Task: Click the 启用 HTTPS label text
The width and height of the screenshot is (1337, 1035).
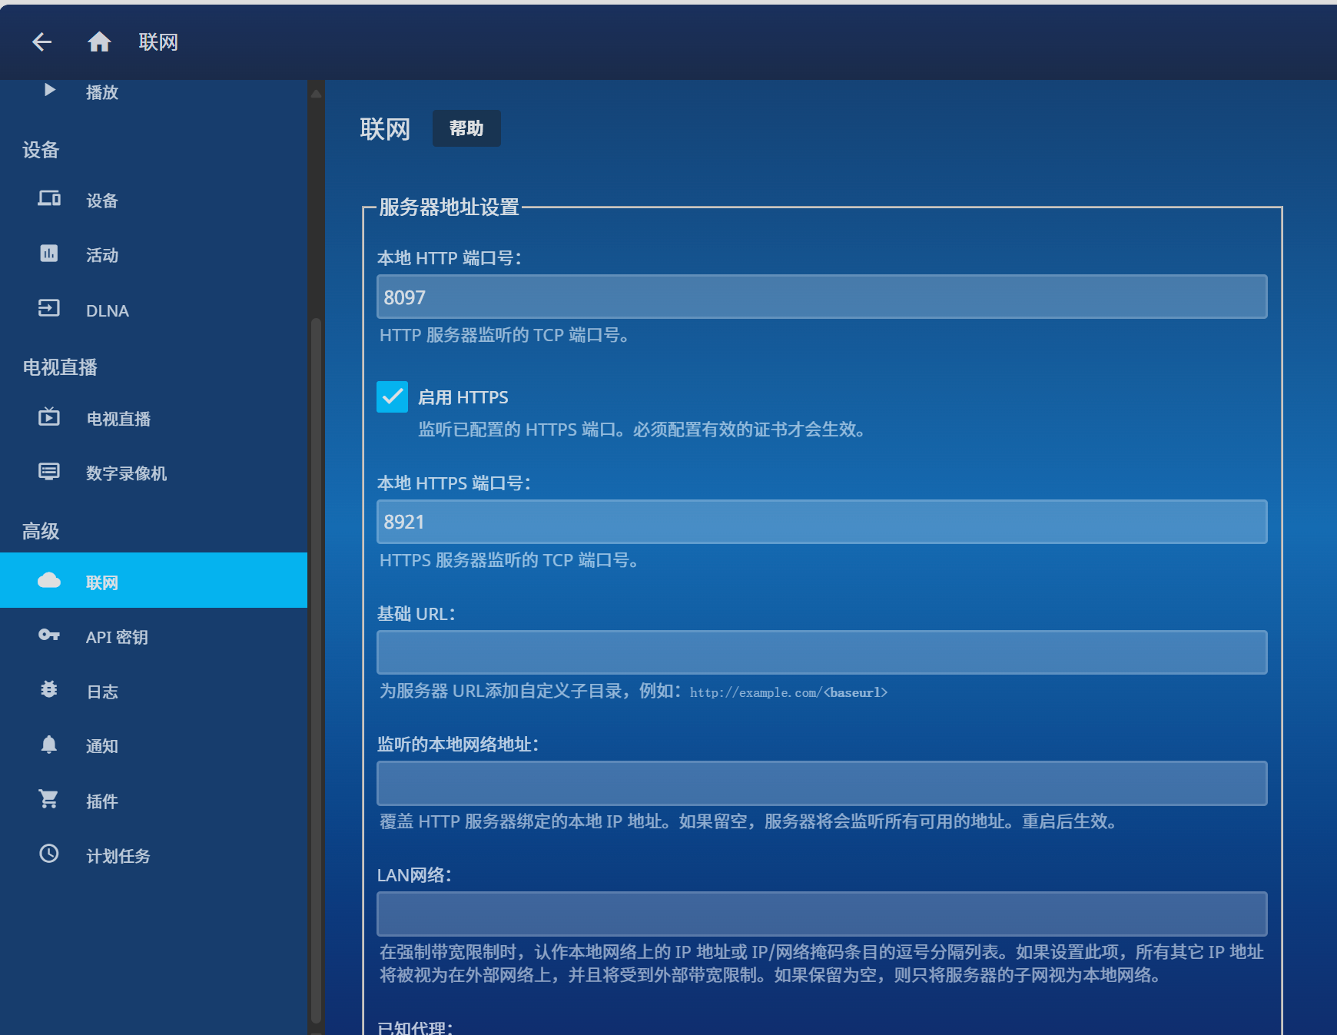Action: (463, 397)
